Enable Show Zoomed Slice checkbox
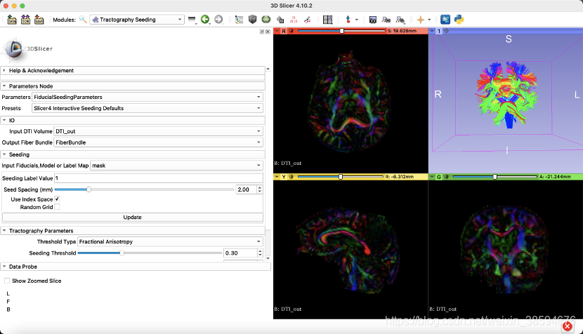The height and width of the screenshot is (334, 583). pos(7,281)
